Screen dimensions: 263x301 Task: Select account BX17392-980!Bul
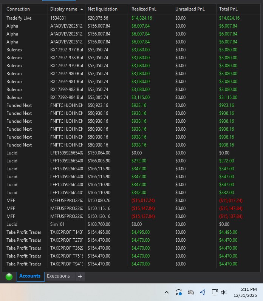coord(67,74)
